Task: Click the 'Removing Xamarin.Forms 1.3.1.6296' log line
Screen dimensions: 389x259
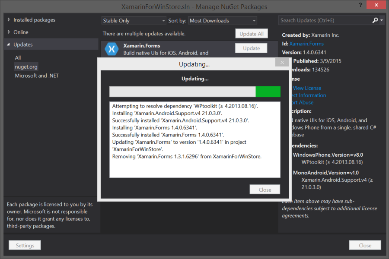Action: (187, 157)
